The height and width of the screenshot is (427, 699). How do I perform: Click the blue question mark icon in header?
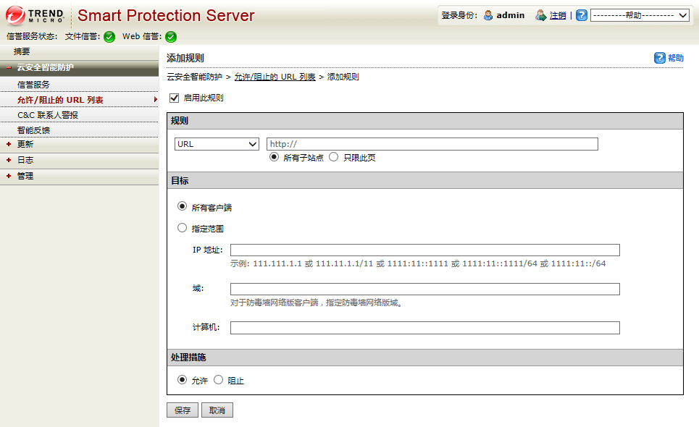pos(582,15)
